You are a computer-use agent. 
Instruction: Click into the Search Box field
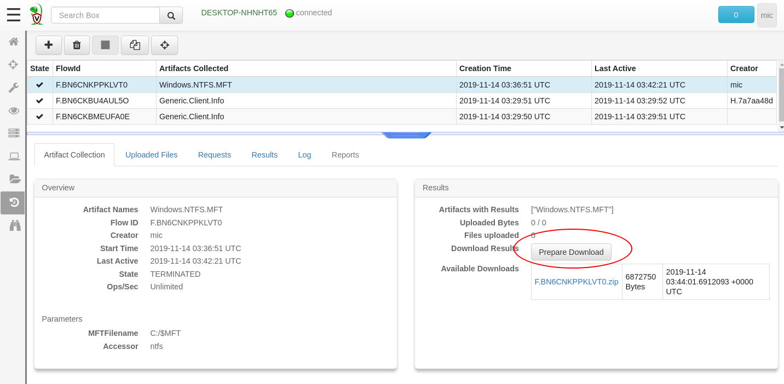pos(105,15)
